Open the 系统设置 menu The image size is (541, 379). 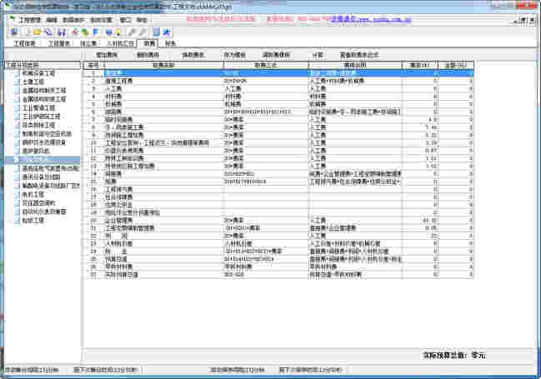click(x=102, y=20)
